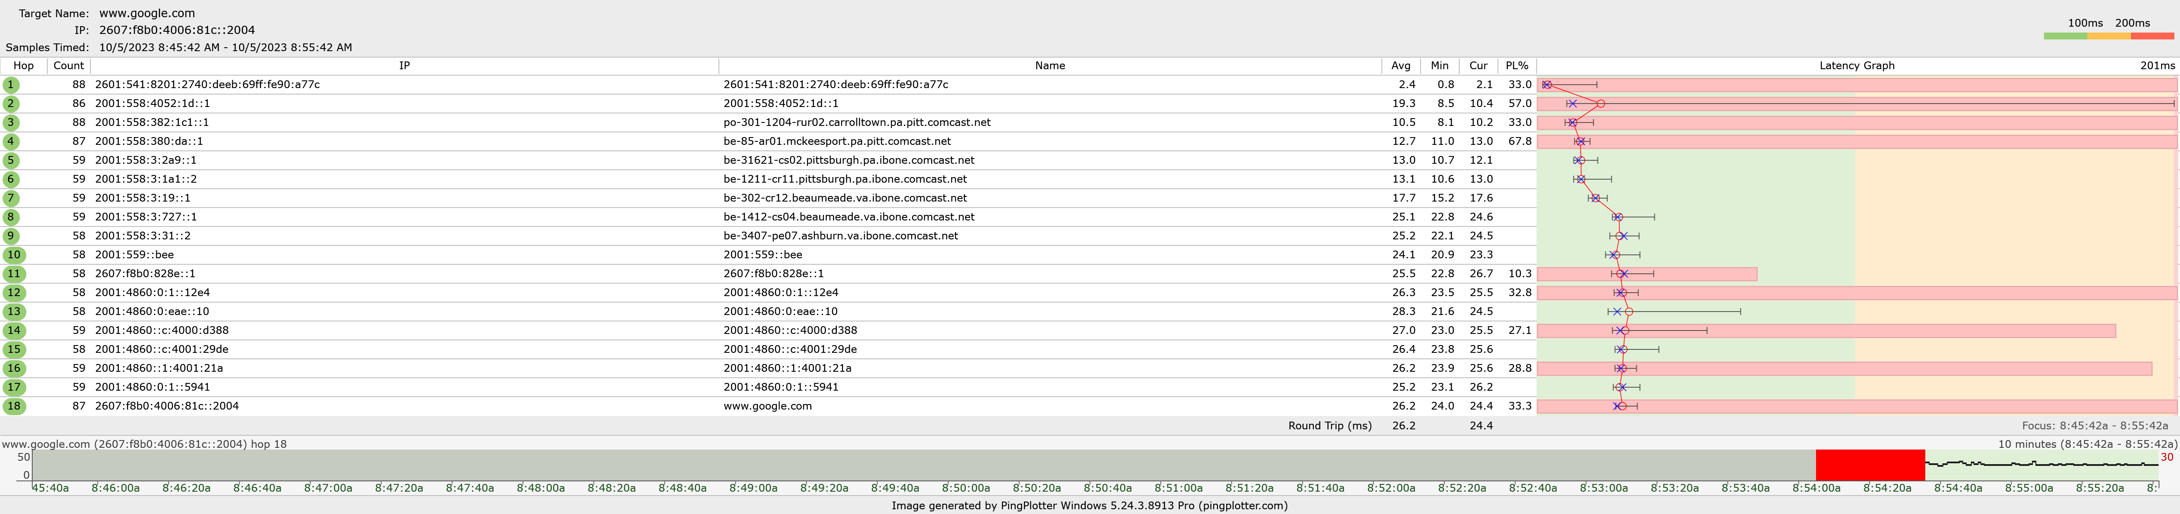
Task: Sort by Avg column header
Action: coord(1400,66)
